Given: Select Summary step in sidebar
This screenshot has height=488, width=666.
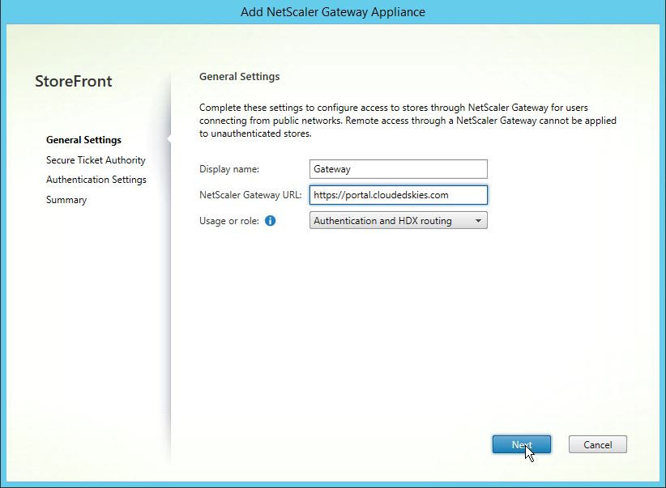Looking at the screenshot, I should [66, 200].
